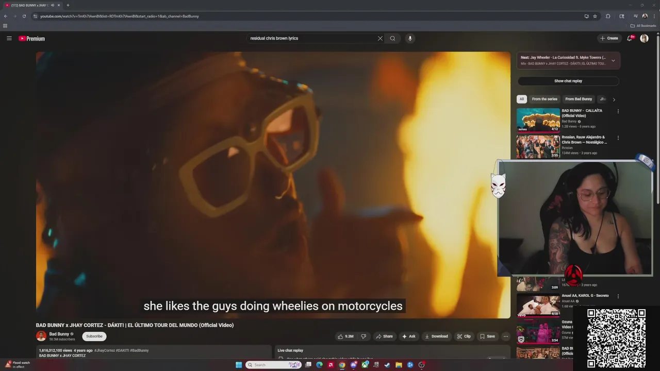The width and height of the screenshot is (660, 371).
Task: Open YouTube notifications bell
Action: (630, 38)
